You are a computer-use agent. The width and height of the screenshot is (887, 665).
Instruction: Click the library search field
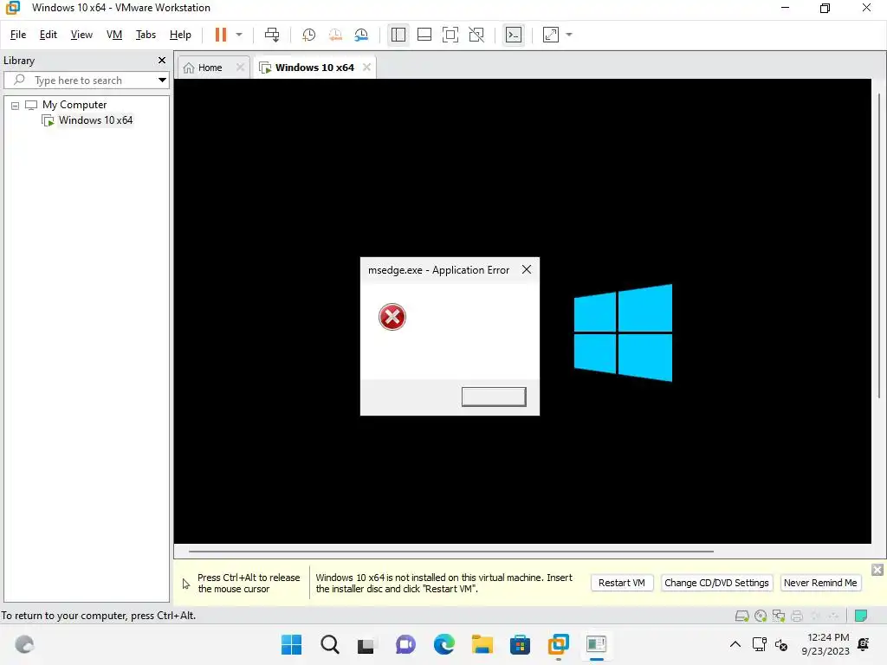click(x=79, y=81)
